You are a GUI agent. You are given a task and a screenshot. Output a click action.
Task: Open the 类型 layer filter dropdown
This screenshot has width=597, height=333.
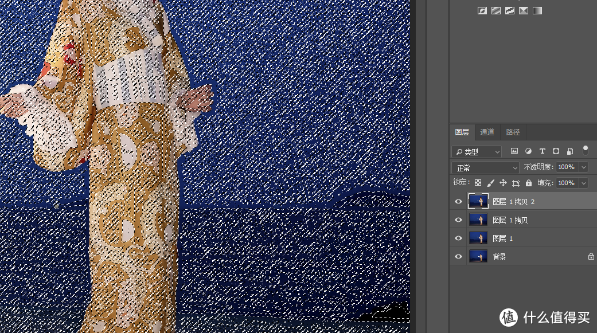(x=477, y=151)
